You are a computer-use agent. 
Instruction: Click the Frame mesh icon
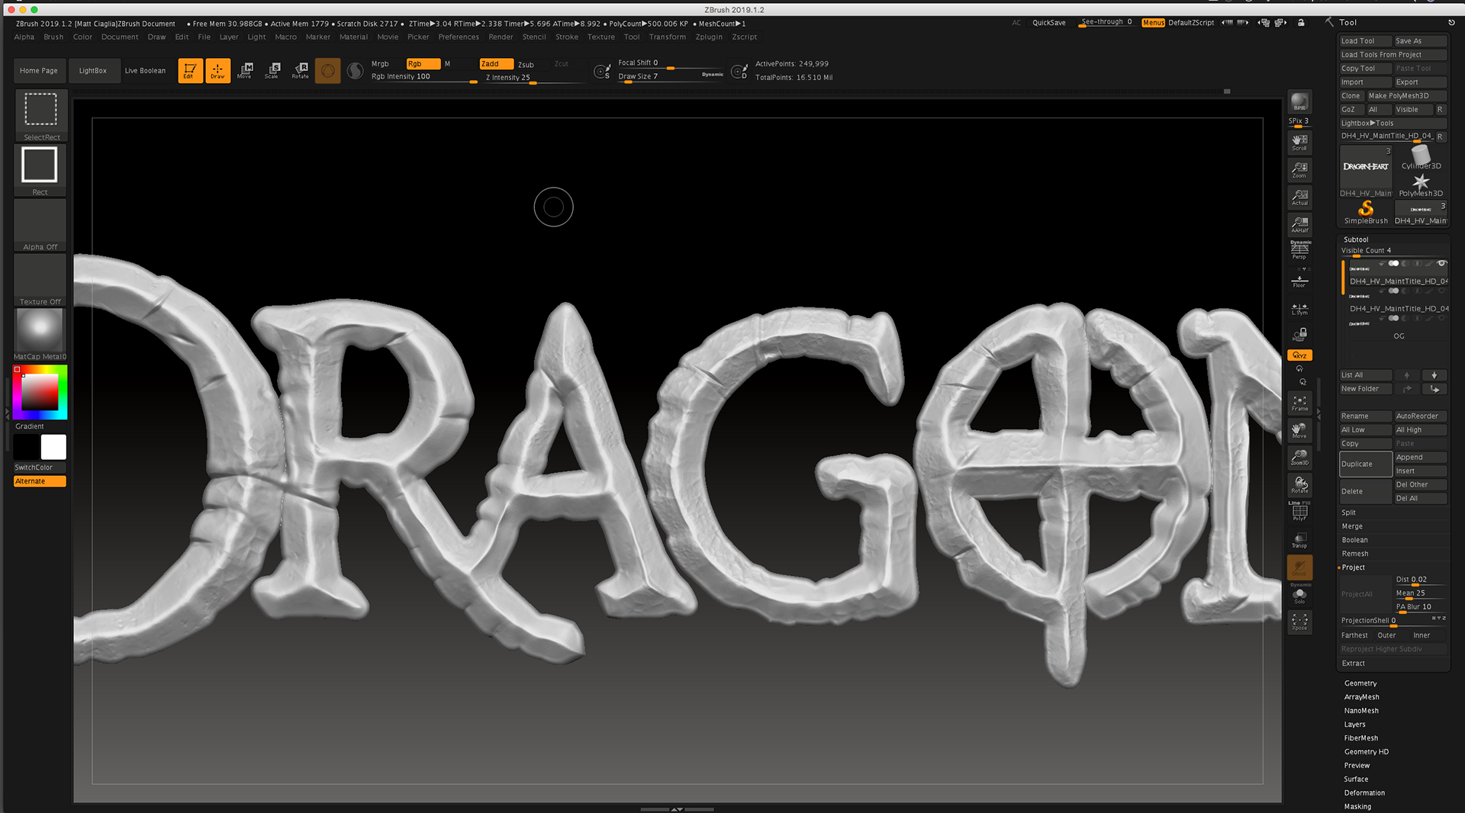pos(1299,403)
